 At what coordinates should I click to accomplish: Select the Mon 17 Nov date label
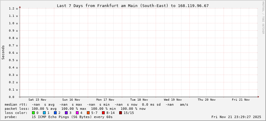(x=105, y=100)
